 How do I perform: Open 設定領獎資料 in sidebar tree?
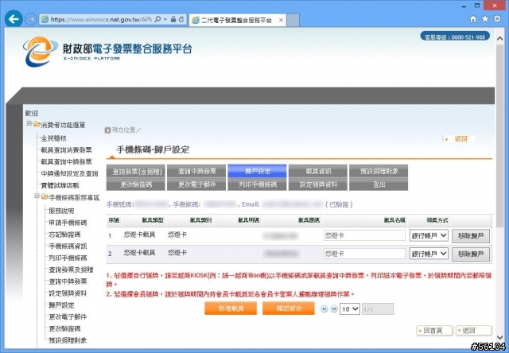point(68,293)
